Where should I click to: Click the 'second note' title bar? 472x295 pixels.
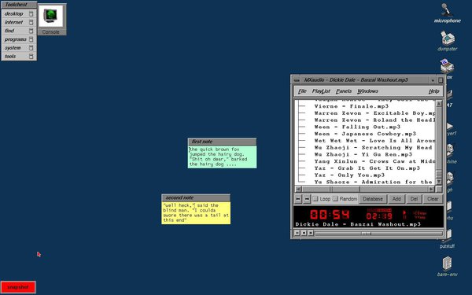tap(196, 197)
